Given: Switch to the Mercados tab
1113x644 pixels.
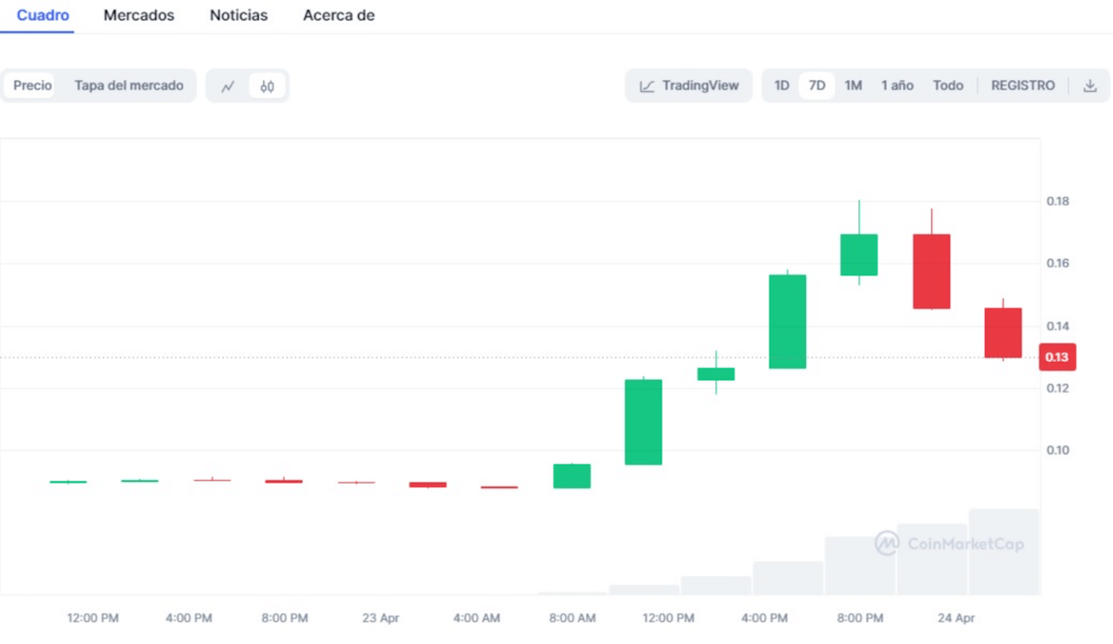Looking at the screenshot, I should point(138,16).
